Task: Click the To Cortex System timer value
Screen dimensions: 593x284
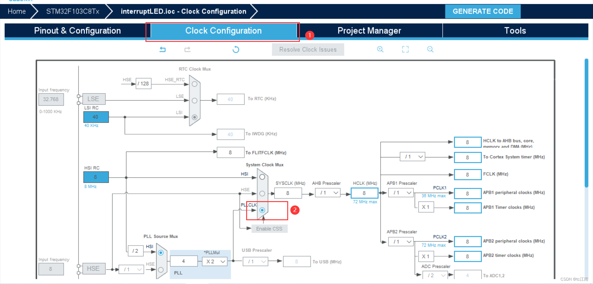Action: pyautogui.click(x=468, y=157)
